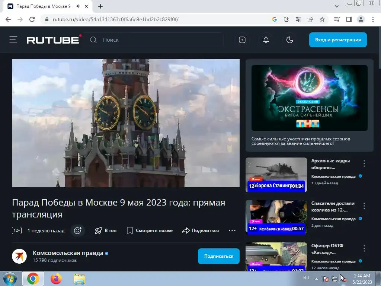Click the share page icon in toolbar
This screenshot has height=286, width=381.
(x=310, y=19)
